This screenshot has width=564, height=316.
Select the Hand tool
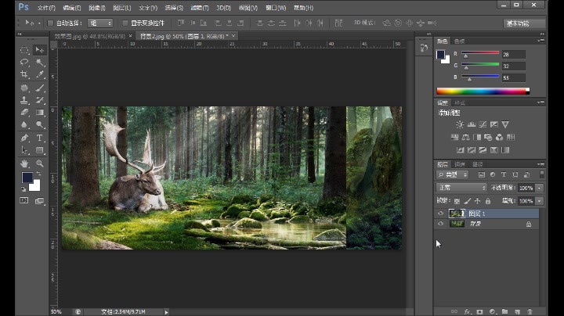24,163
